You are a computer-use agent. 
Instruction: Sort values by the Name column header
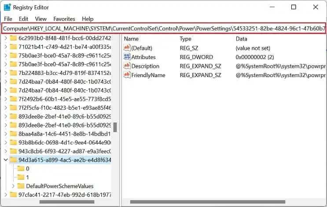pos(131,39)
